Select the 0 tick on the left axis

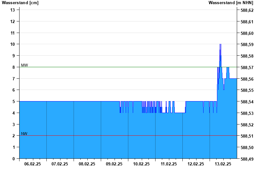(14, 159)
